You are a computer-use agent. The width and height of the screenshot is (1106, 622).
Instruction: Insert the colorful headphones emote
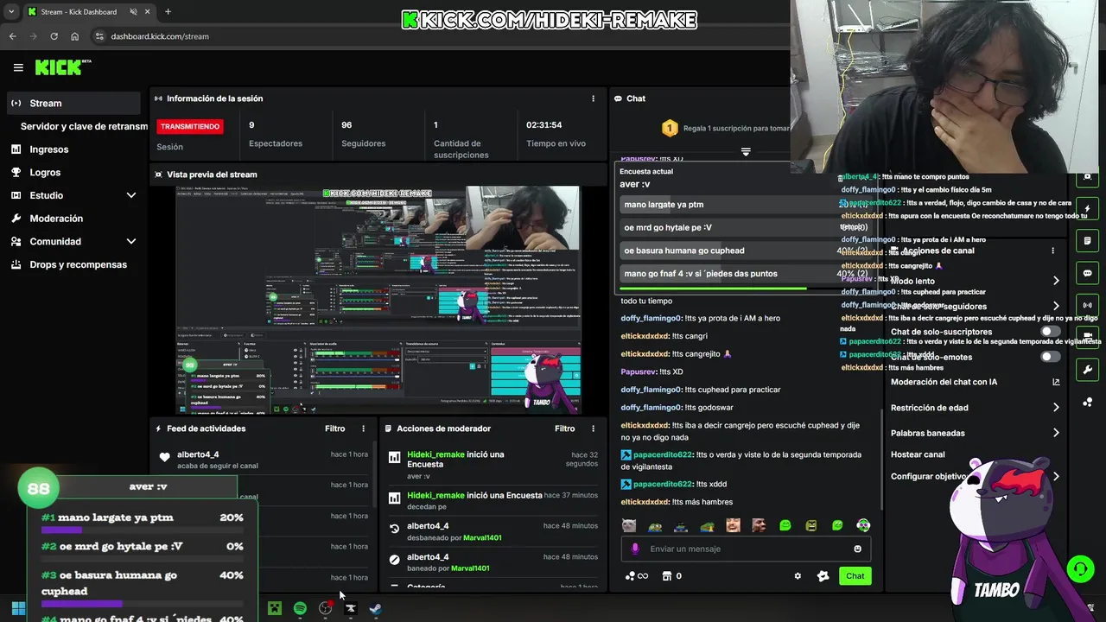pos(863,525)
